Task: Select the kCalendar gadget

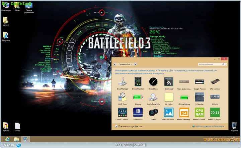Action: [199, 97]
